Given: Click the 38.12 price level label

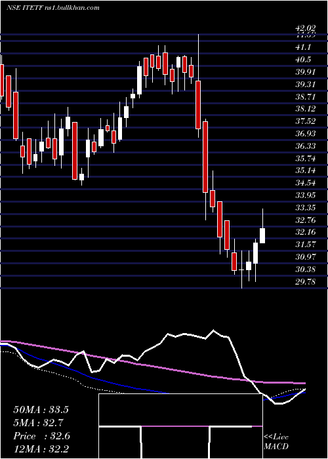Looking at the screenshot, I should point(306,109).
